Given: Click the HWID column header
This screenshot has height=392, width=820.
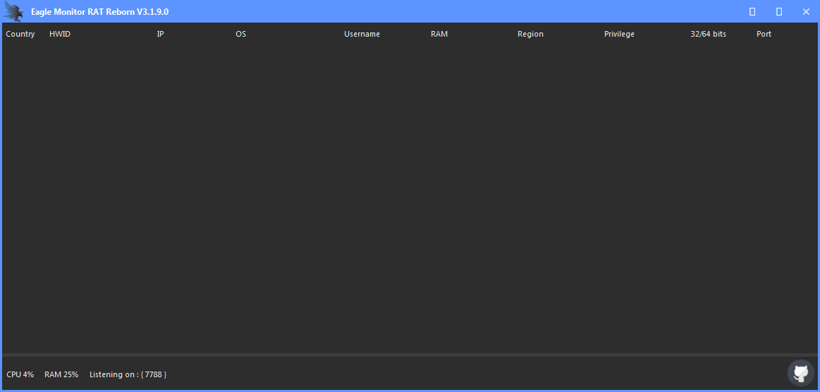Looking at the screenshot, I should click(60, 34).
